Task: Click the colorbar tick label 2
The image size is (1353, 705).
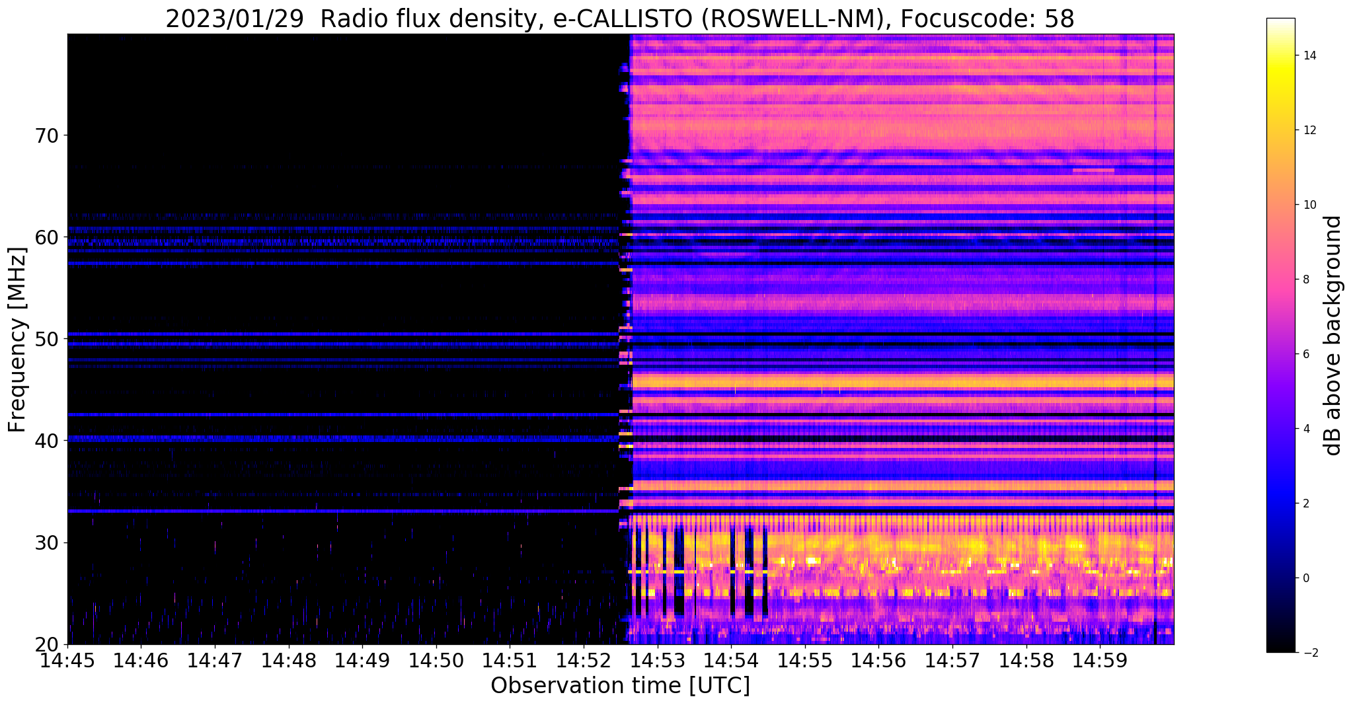Action: [1305, 503]
